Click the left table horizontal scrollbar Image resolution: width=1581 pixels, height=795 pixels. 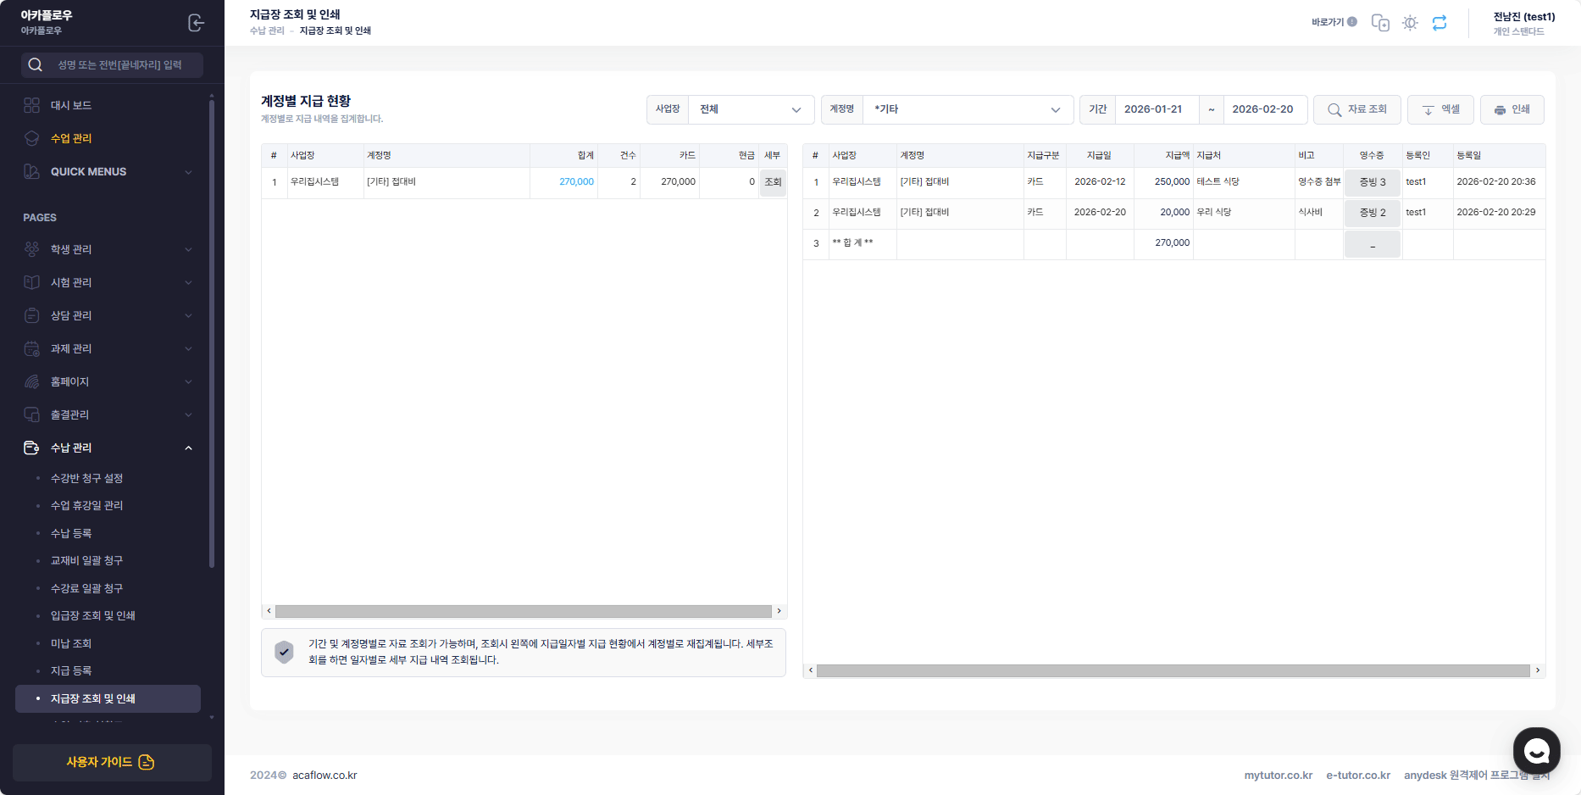(523, 611)
